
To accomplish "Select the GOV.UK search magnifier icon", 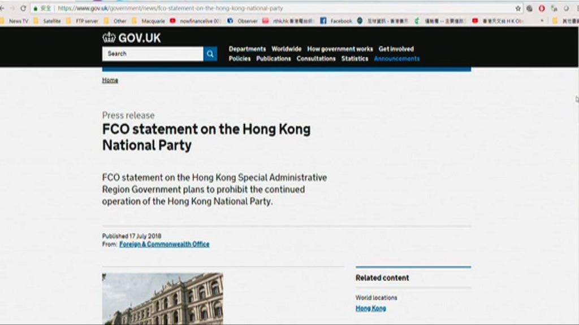I will coord(210,54).
